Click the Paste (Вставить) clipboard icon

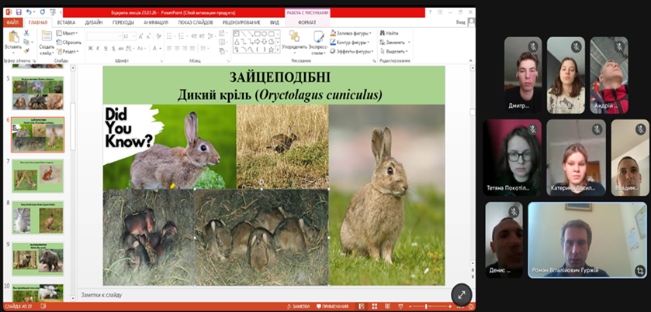(x=12, y=36)
